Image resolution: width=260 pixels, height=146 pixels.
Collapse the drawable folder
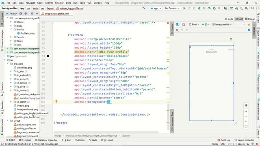8,64
